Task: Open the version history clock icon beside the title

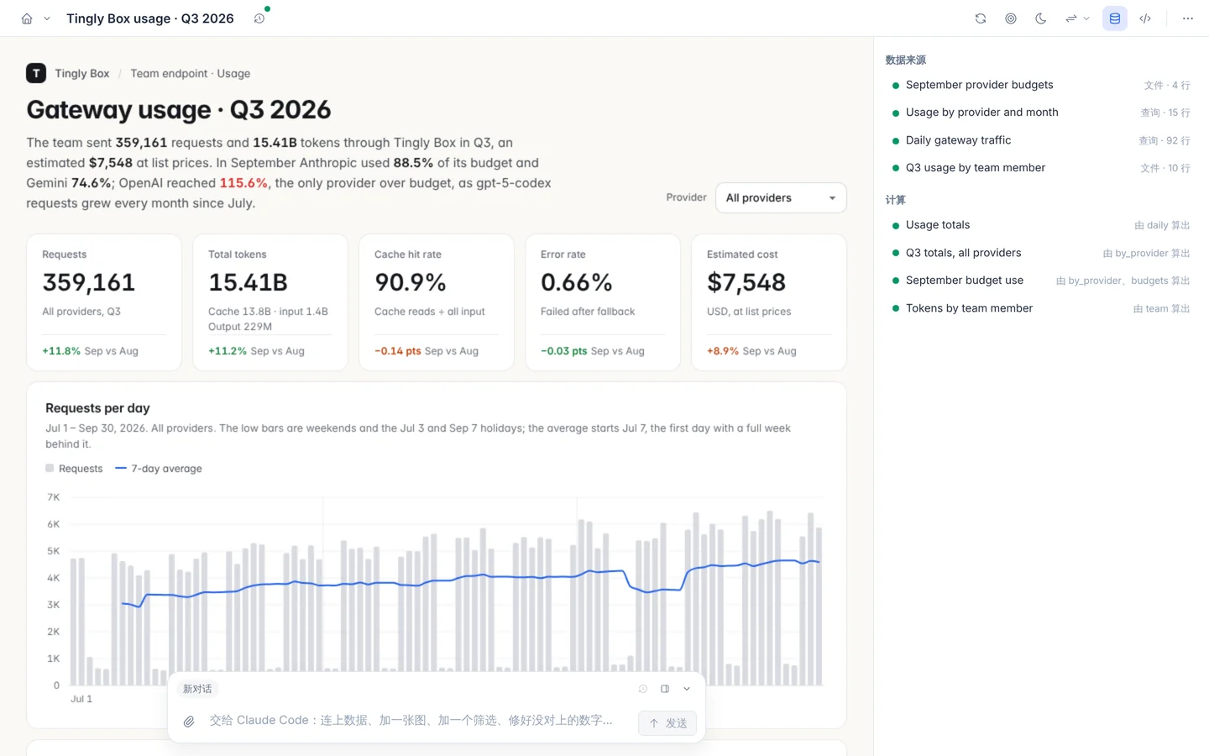Action: [x=259, y=18]
